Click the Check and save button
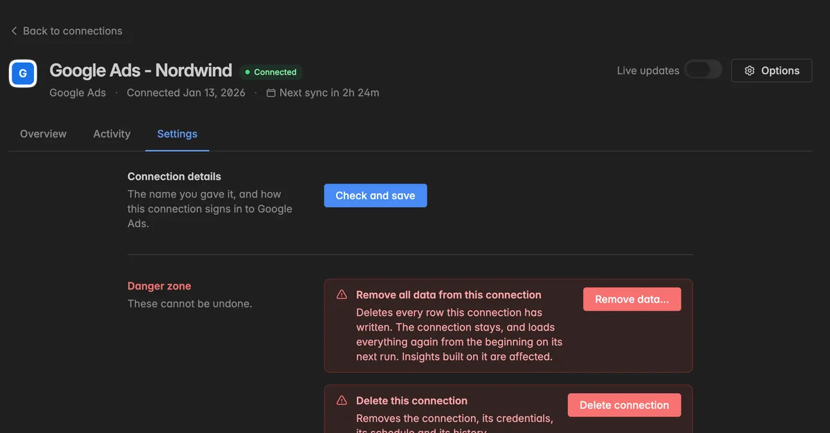 [376, 195]
